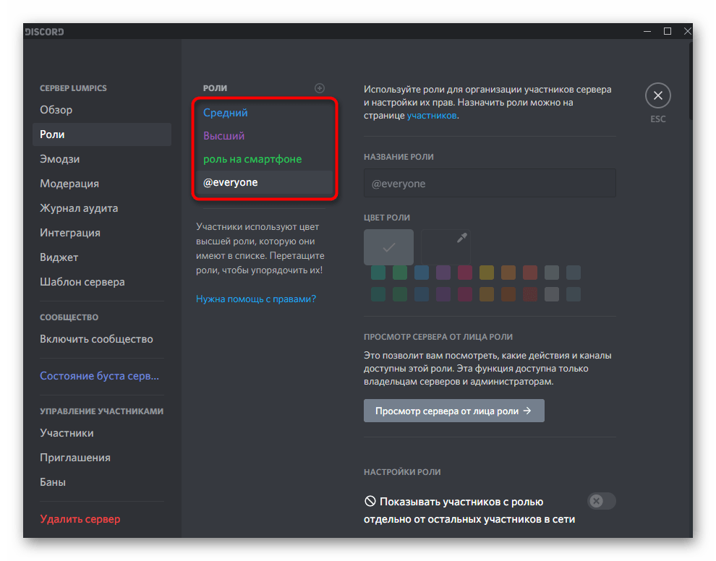Click the add role plus icon

320,88
